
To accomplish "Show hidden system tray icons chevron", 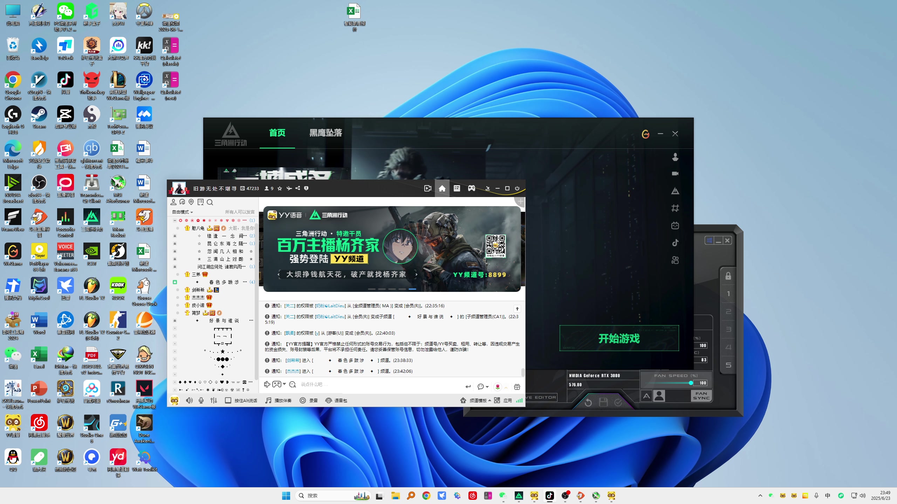I will [760, 496].
